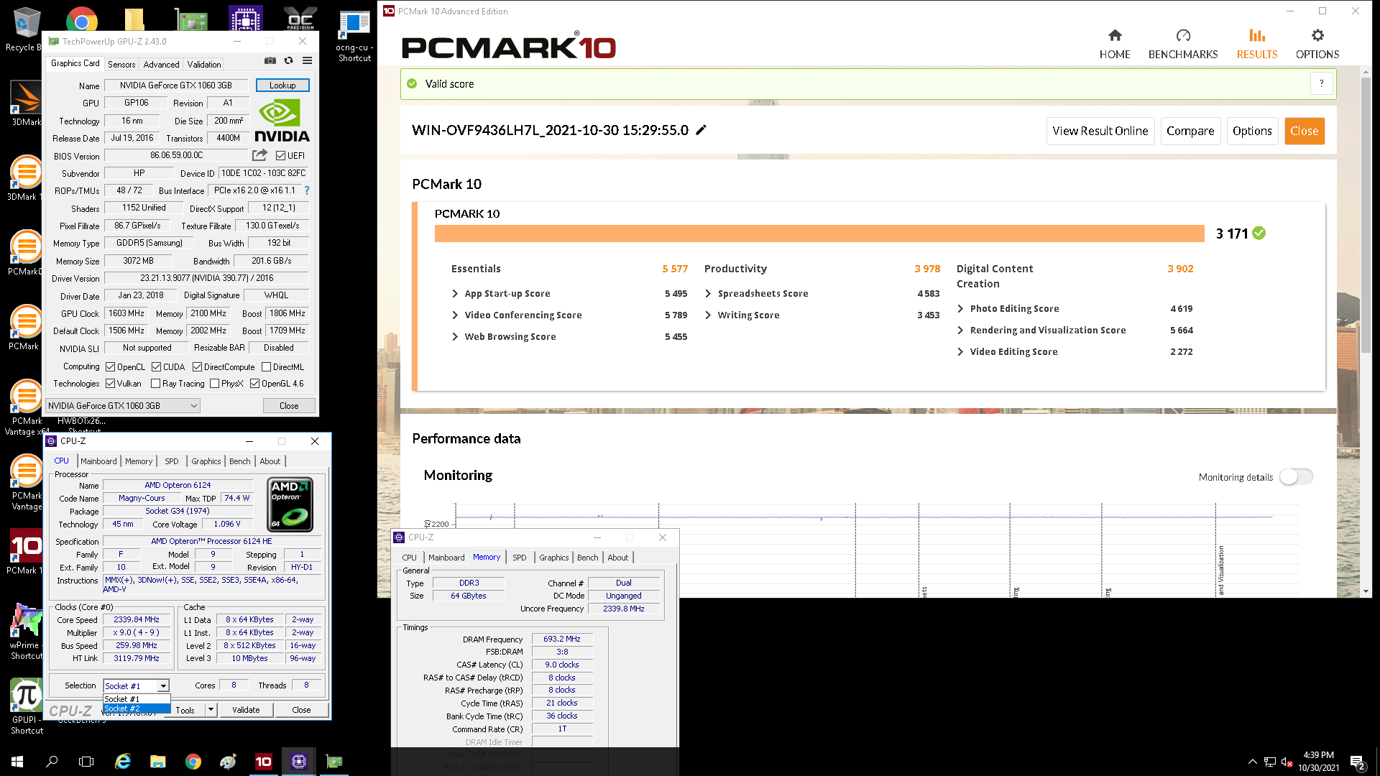Open SPD tab in CPU-Z Memory window

[x=520, y=558]
